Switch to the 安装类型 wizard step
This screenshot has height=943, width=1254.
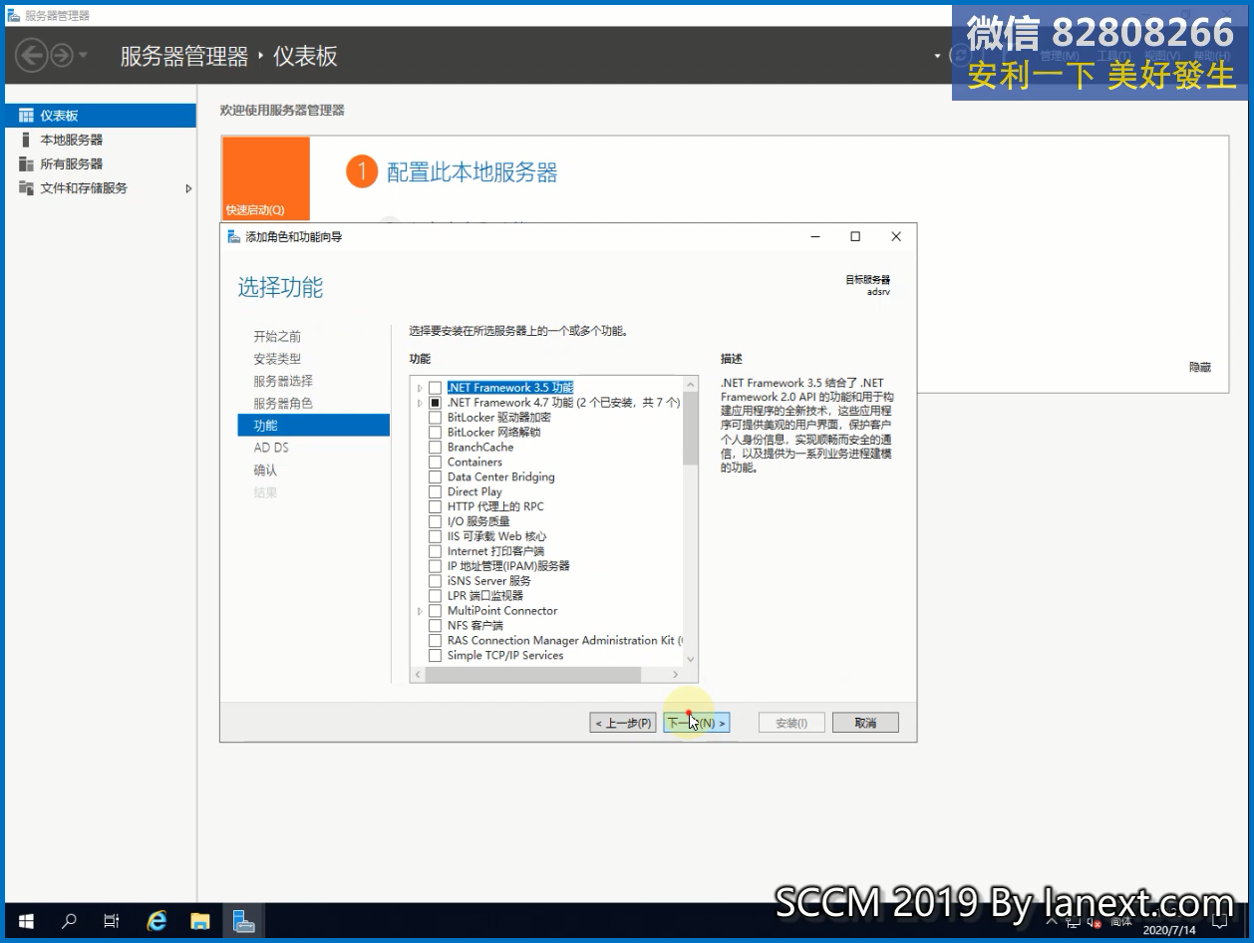pos(277,359)
